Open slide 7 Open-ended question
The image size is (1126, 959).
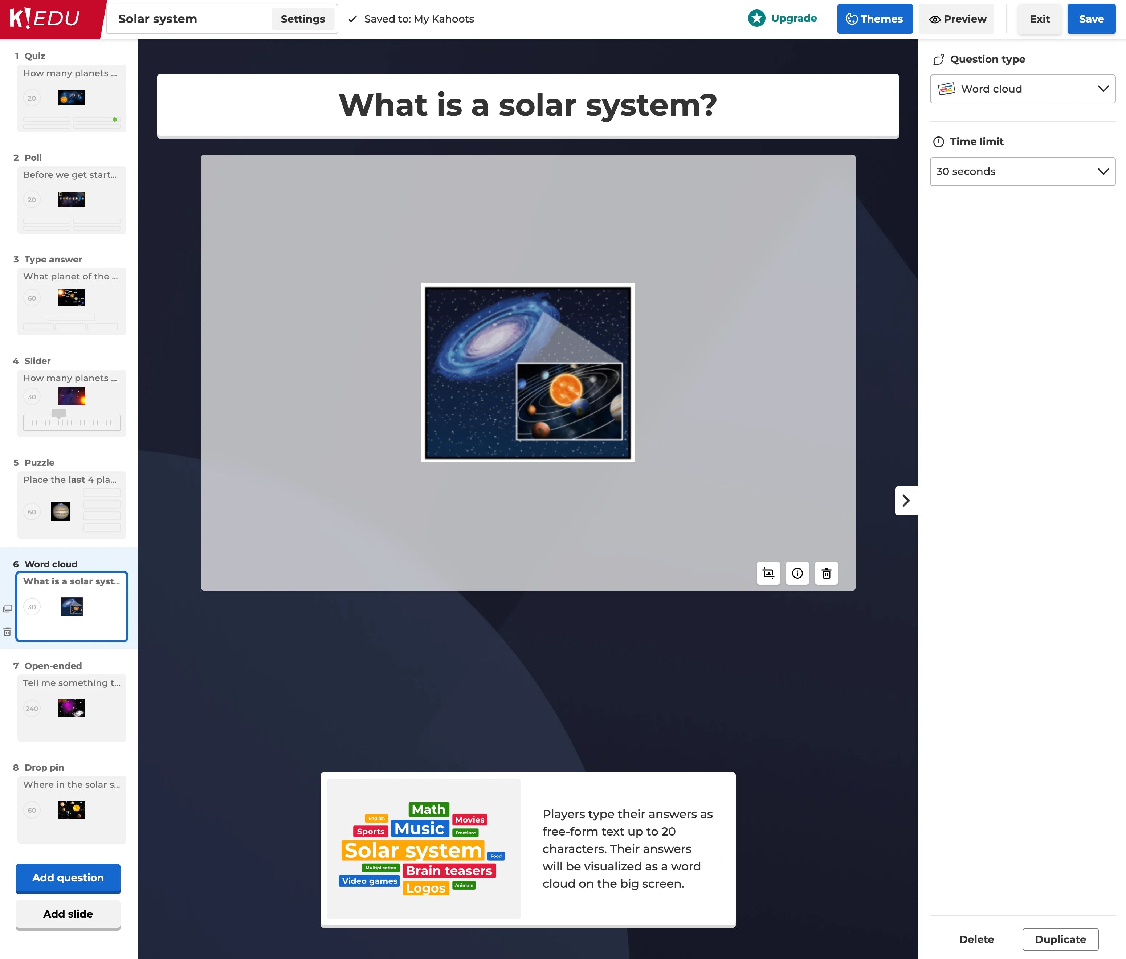tap(72, 707)
